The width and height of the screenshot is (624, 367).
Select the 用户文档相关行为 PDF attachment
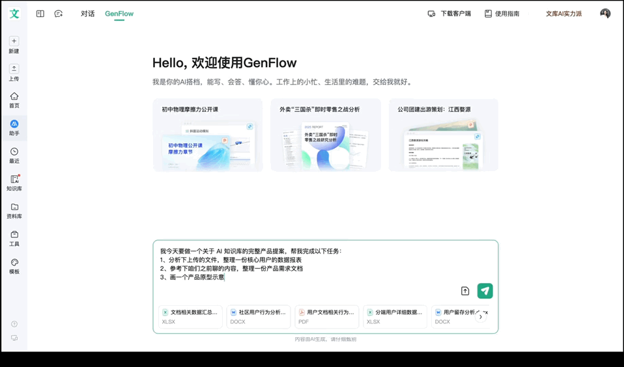pyautogui.click(x=327, y=316)
